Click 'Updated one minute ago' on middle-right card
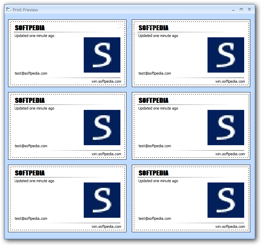The width and height of the screenshot is (262, 246). click(158, 109)
